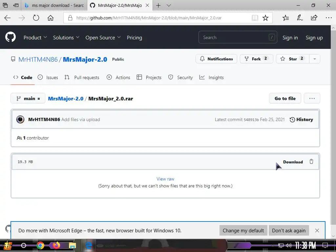The image size is (336, 252).
Task: Open Firefox from the taskbar
Action: (56, 245)
